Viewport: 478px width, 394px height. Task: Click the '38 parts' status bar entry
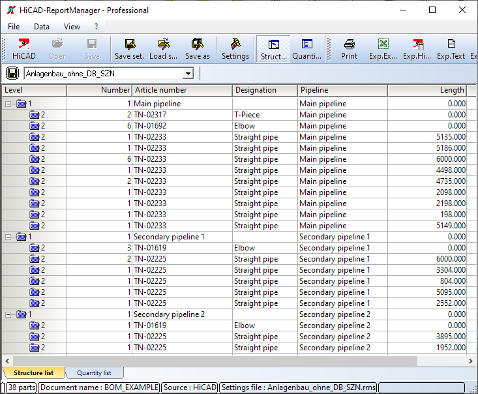[x=22, y=387]
